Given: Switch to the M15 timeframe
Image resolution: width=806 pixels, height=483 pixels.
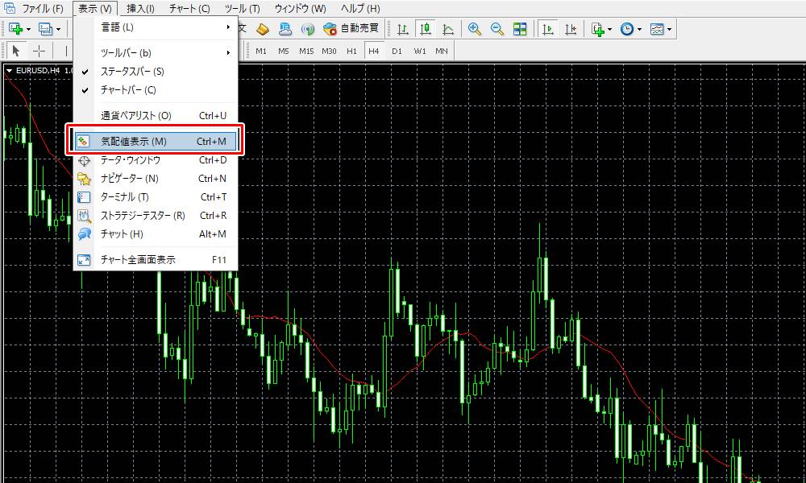Looking at the screenshot, I should click(306, 51).
